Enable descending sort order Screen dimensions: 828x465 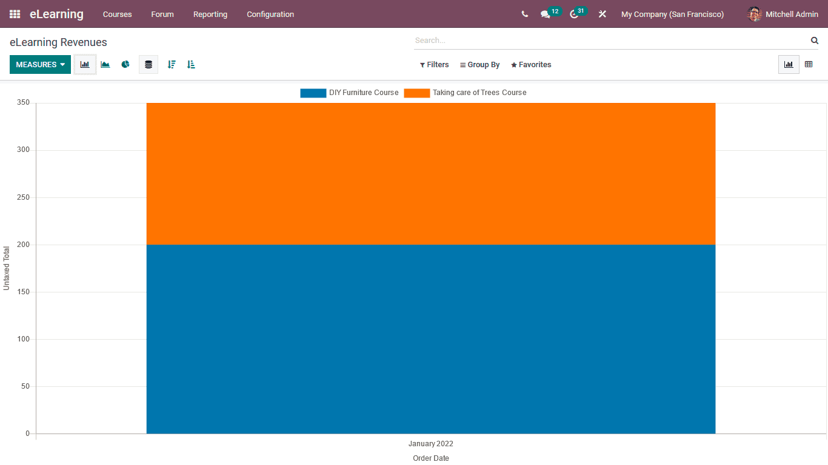[x=172, y=64]
